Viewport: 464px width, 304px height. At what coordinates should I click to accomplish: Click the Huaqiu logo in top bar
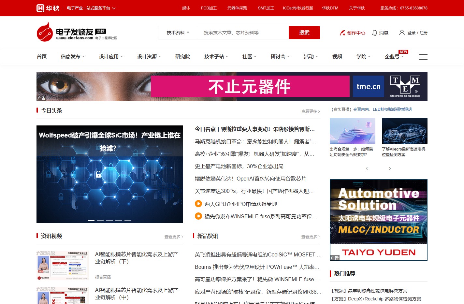pos(48,8)
